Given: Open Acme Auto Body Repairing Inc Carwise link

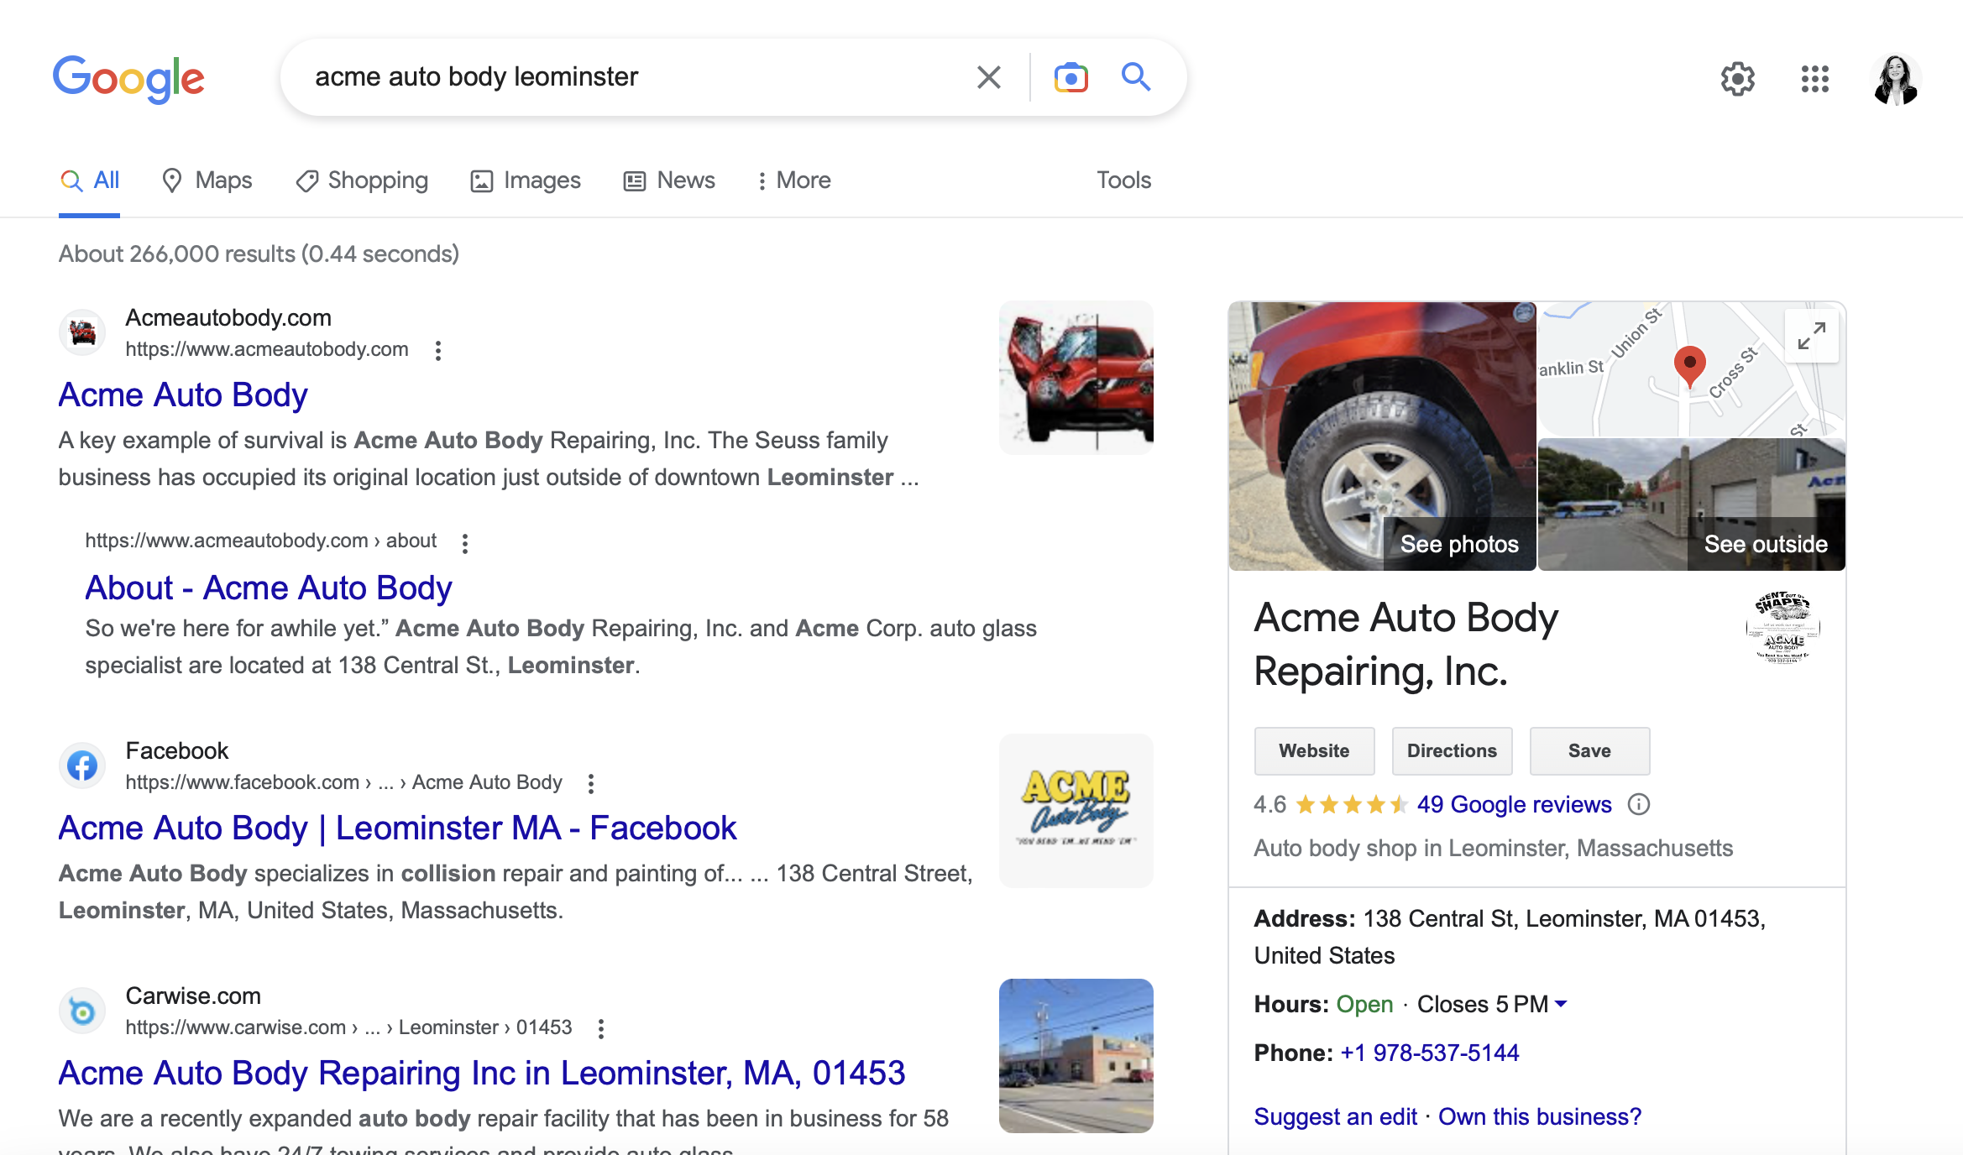Looking at the screenshot, I should (482, 1074).
